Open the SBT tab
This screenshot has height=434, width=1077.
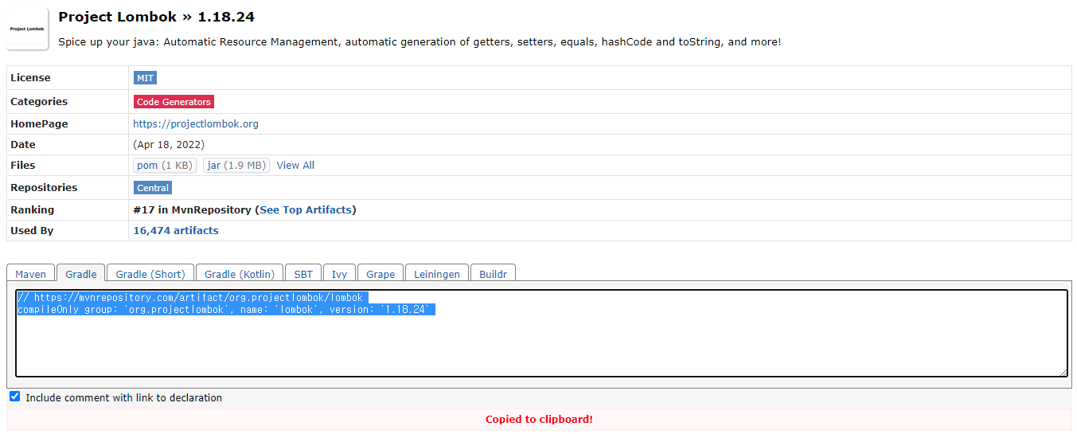tap(303, 273)
